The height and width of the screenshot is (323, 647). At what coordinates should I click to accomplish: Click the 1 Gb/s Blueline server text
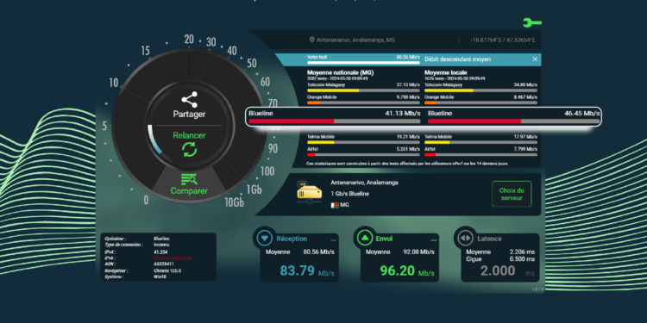pyautogui.click(x=350, y=194)
